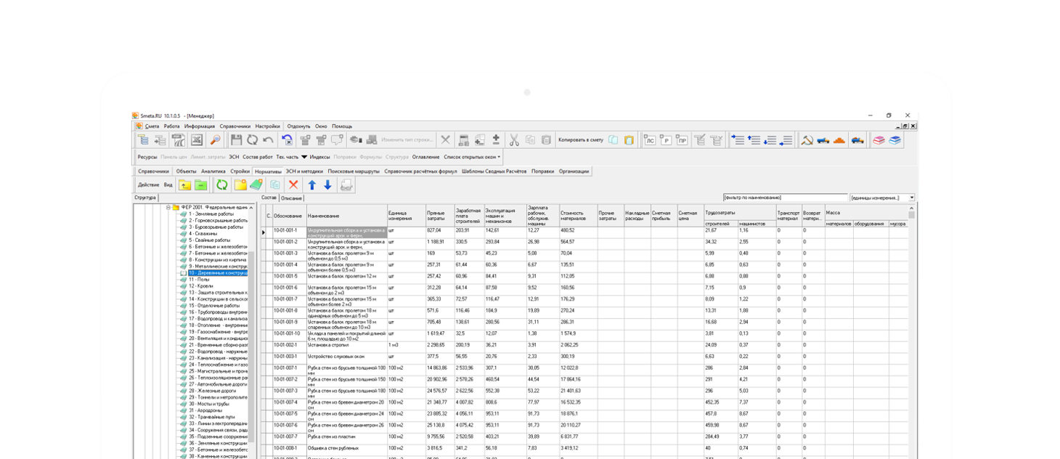Click the Вид button

pos(168,185)
